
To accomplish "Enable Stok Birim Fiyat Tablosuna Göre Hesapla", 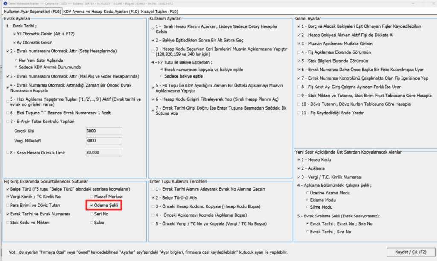I will [299, 95].
